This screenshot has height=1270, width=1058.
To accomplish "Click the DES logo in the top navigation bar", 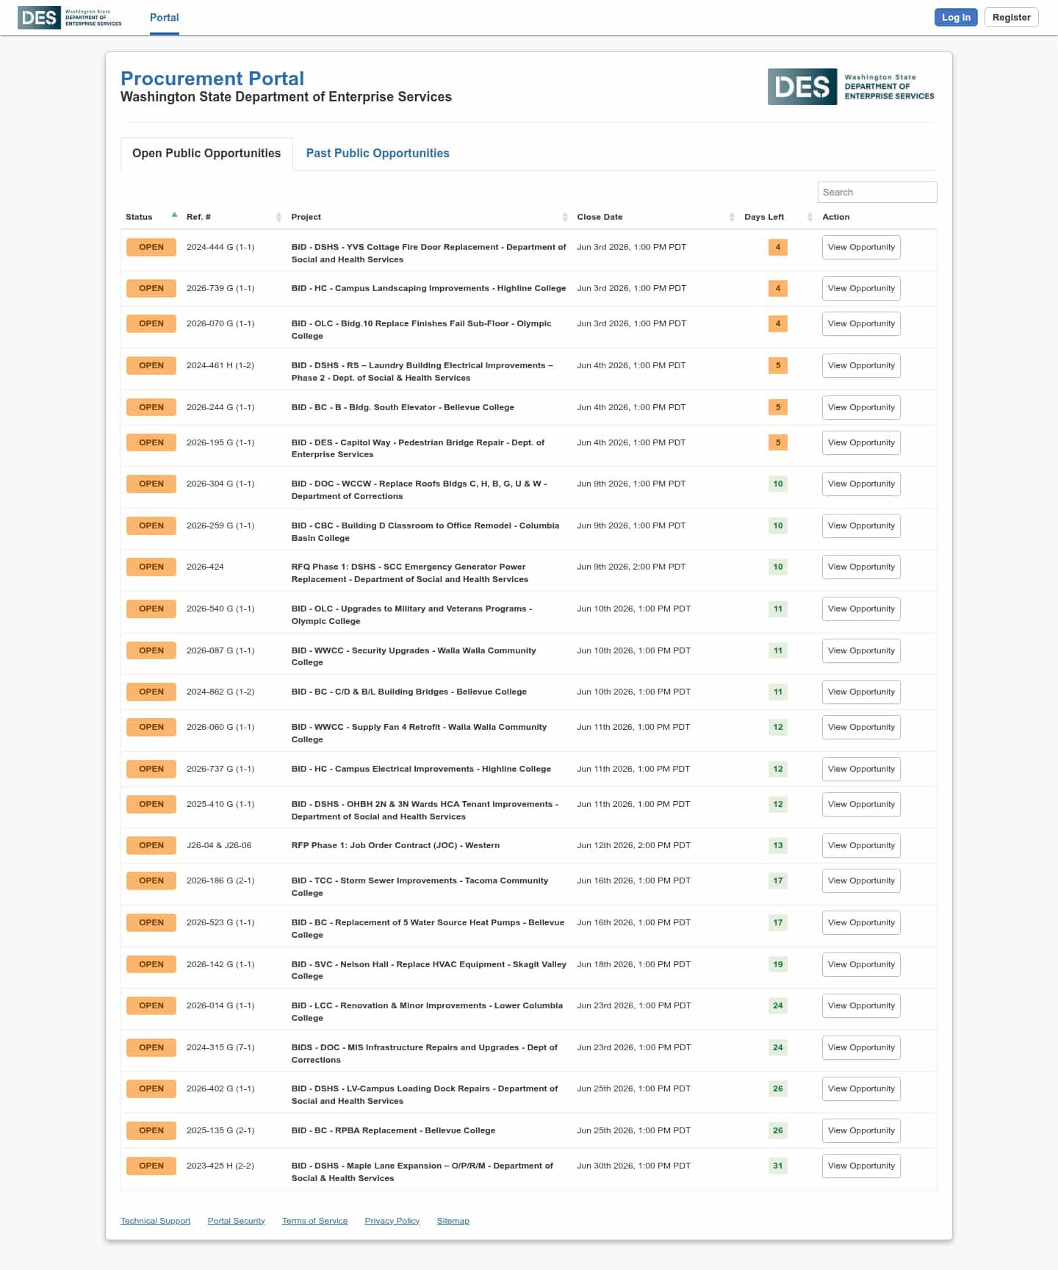I will [x=70, y=18].
